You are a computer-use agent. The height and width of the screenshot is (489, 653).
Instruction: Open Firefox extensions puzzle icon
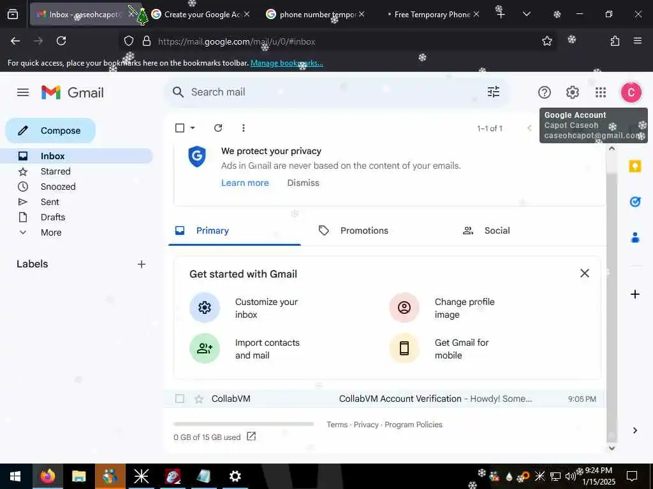click(x=615, y=41)
